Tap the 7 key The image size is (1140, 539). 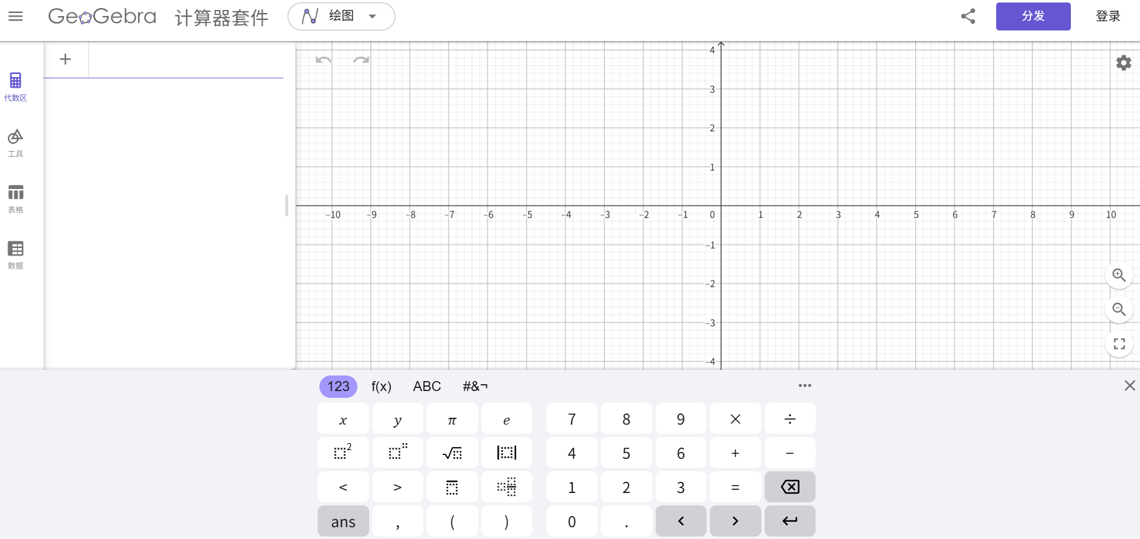pos(572,419)
